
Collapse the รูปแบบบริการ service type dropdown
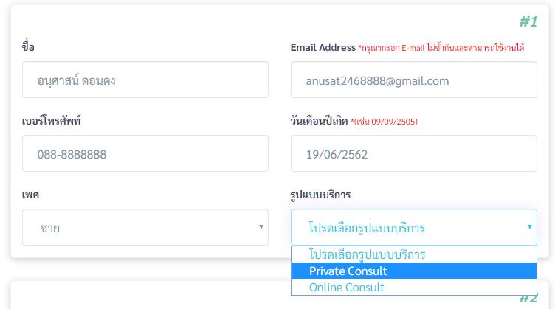coord(414,227)
